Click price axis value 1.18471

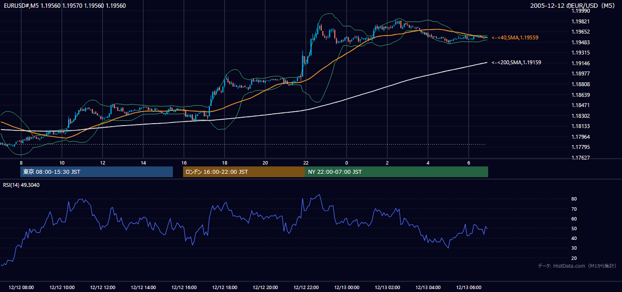click(581, 105)
